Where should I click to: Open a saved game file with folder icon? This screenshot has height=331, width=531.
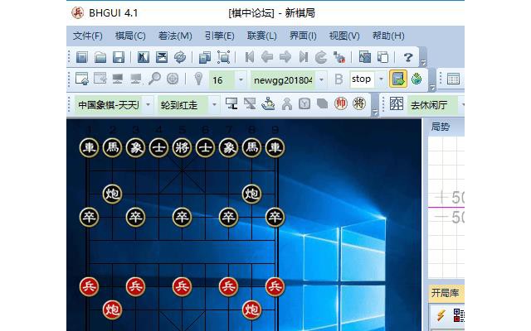100,57
